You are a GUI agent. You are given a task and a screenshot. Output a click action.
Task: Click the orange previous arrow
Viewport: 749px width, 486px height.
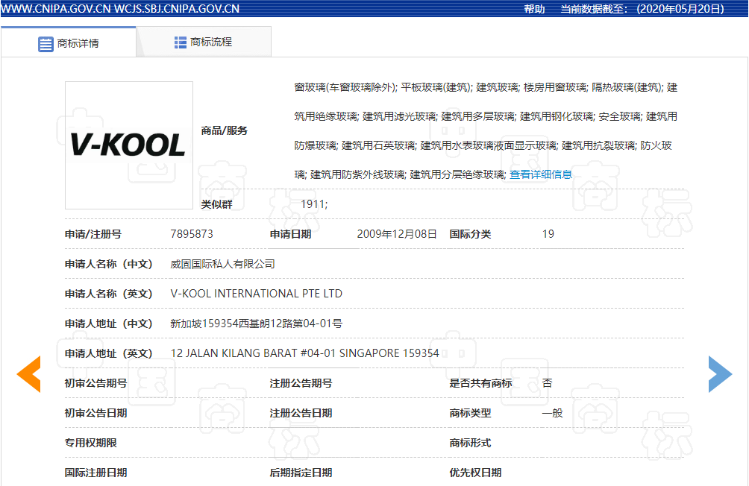(29, 374)
